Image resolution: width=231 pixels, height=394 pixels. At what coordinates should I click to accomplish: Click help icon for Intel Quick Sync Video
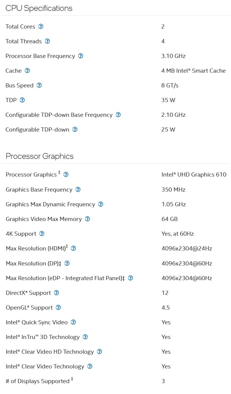pyautogui.click(x=73, y=322)
